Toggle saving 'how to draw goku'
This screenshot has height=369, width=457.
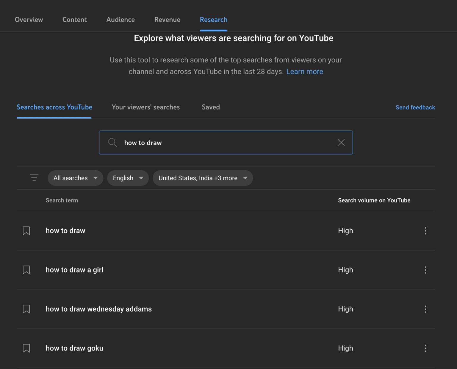(x=26, y=348)
